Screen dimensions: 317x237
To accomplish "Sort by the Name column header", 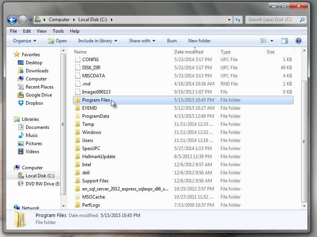I will pyautogui.click(x=80, y=52).
